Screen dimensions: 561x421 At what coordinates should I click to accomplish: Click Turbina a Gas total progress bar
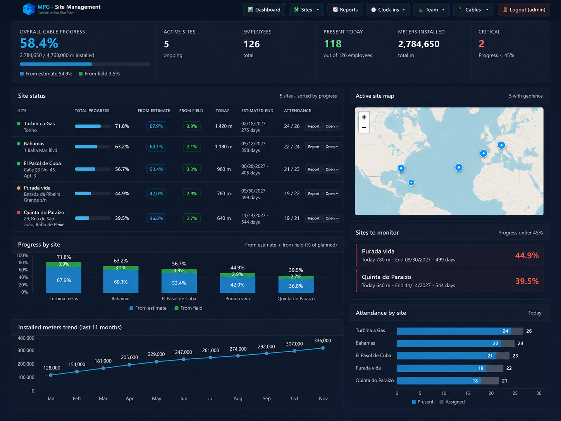93,126
